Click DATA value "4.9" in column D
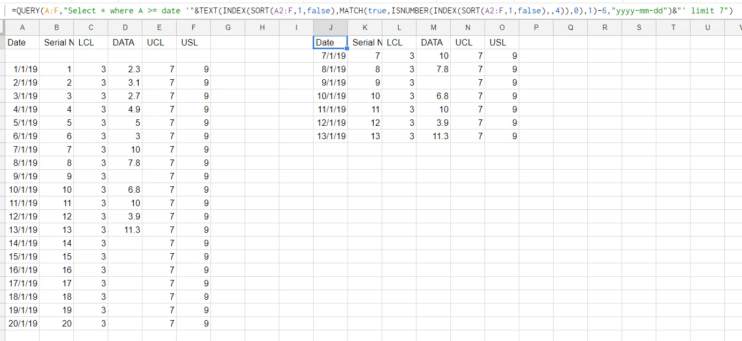Image resolution: width=742 pixels, height=341 pixels. pyautogui.click(x=125, y=109)
